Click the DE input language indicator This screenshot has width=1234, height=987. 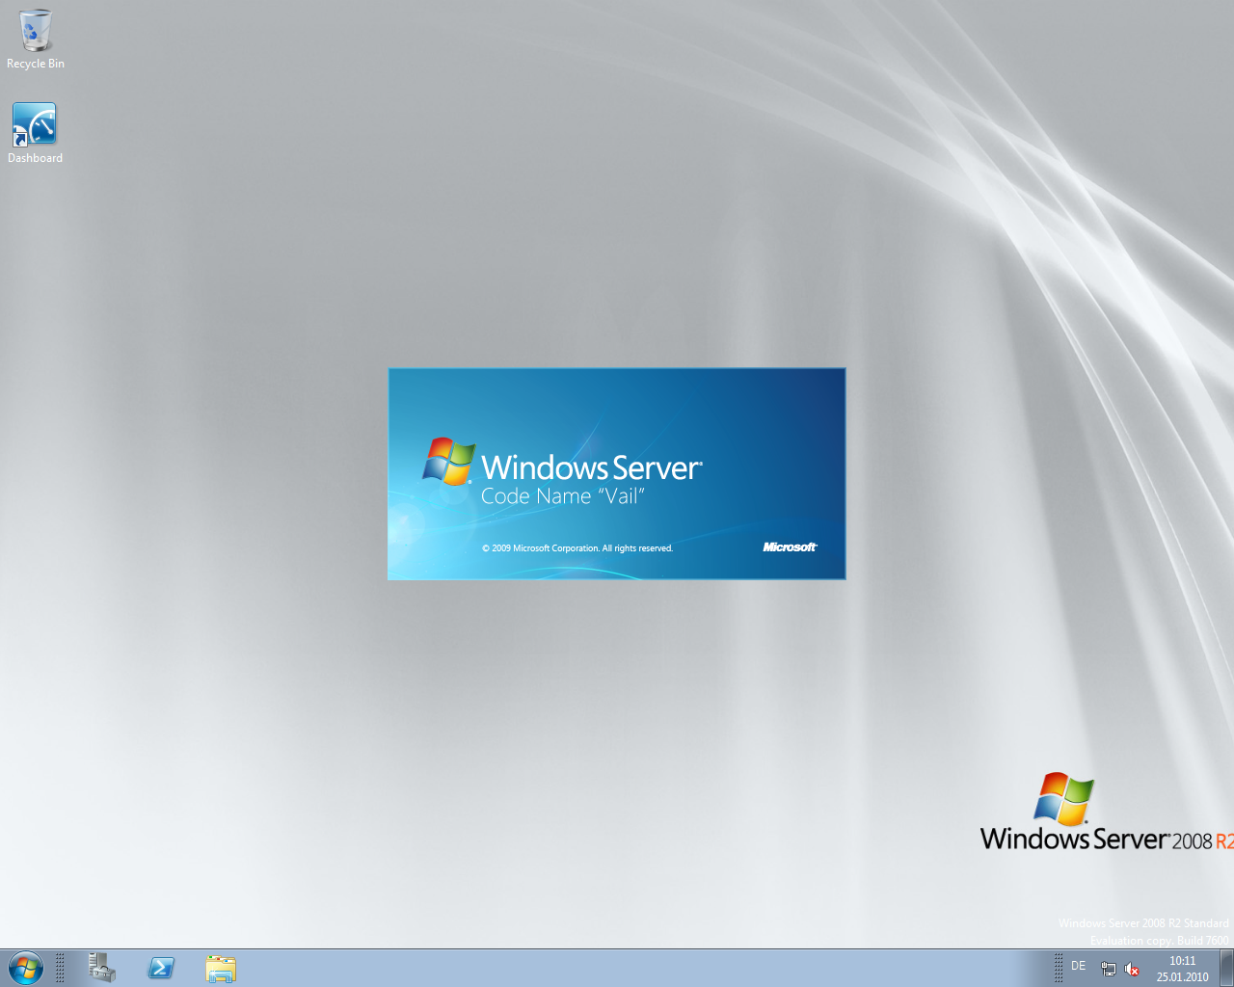point(1078,966)
